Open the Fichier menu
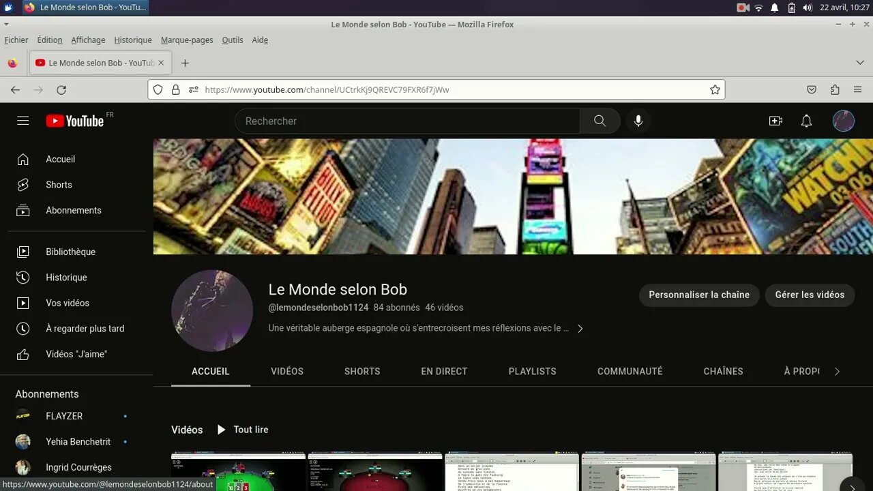The image size is (873, 491). click(16, 40)
